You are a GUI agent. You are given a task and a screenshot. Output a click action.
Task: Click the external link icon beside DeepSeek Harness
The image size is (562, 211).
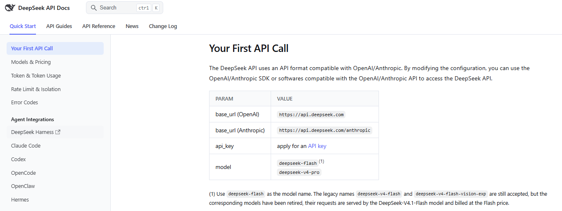[x=58, y=132]
